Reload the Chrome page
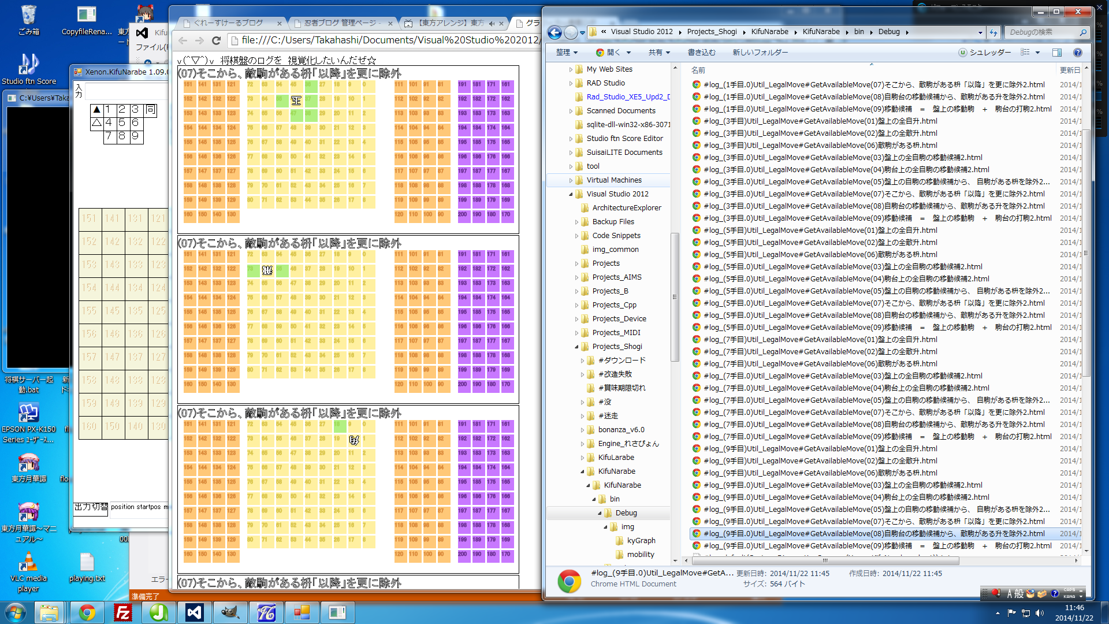This screenshot has height=624, width=1109. 216,40
